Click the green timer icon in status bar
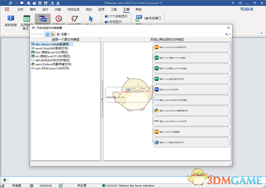The width and height of the screenshot is (266, 188). pos(32,186)
